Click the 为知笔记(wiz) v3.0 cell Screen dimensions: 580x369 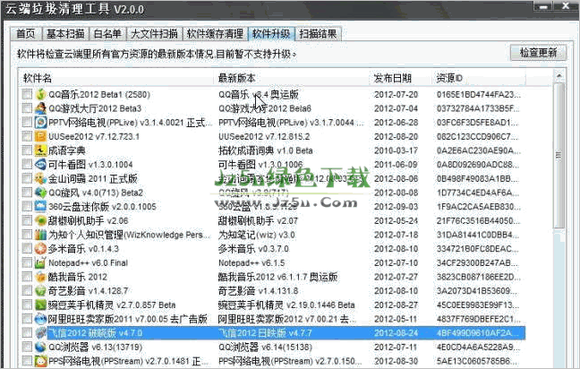[x=256, y=235]
